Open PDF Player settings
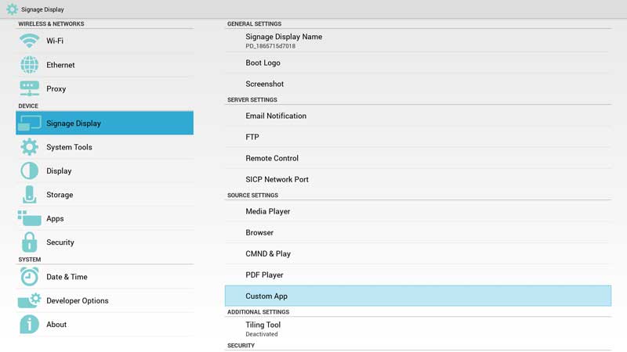The height and width of the screenshot is (352, 627). pos(418,275)
